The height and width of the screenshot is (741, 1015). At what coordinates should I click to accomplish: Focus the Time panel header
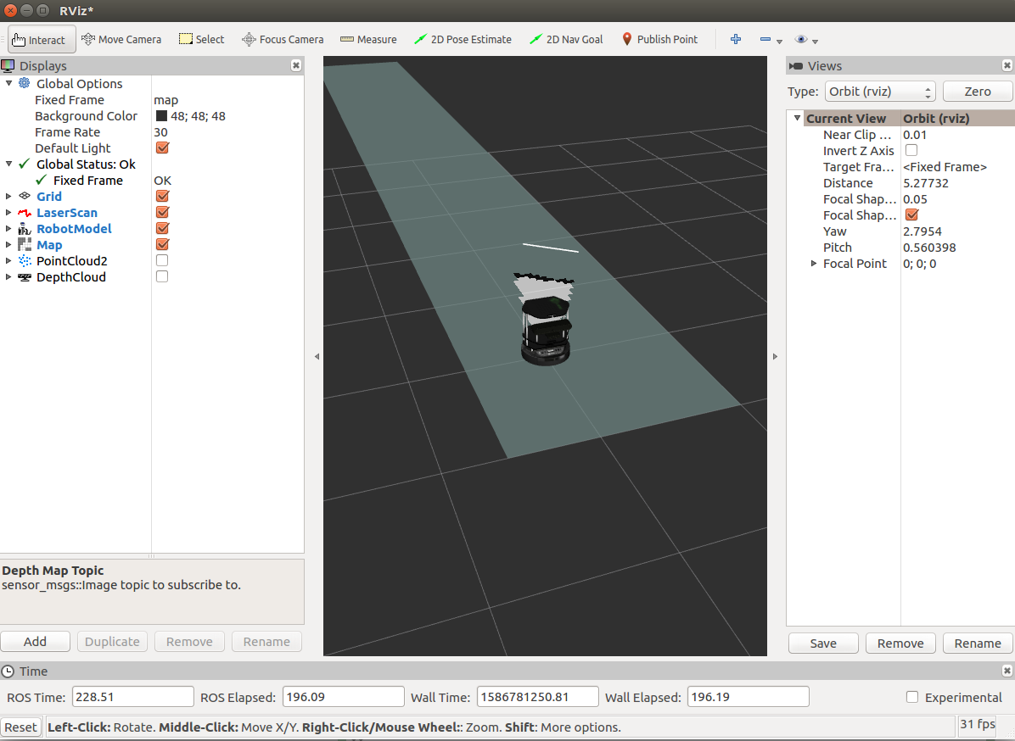[32, 671]
